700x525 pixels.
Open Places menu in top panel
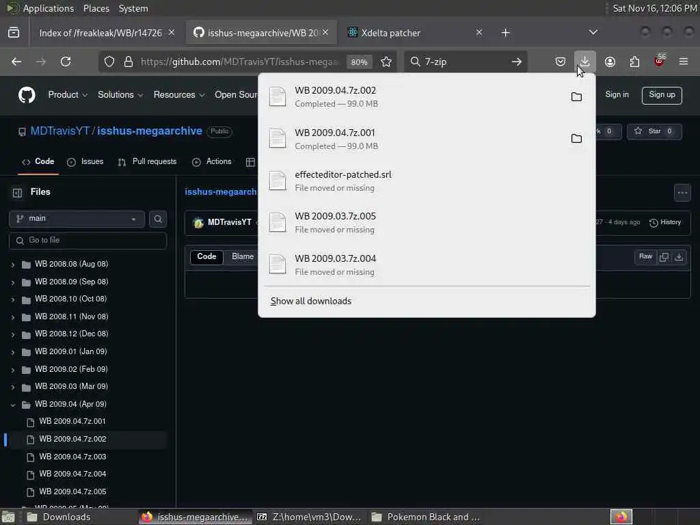(96, 8)
